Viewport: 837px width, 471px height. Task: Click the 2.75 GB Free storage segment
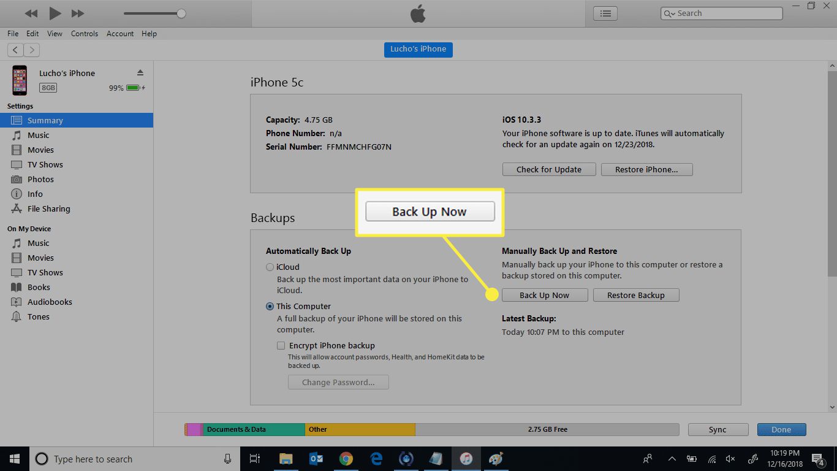(x=547, y=429)
